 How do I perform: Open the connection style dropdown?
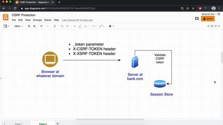(94, 26)
